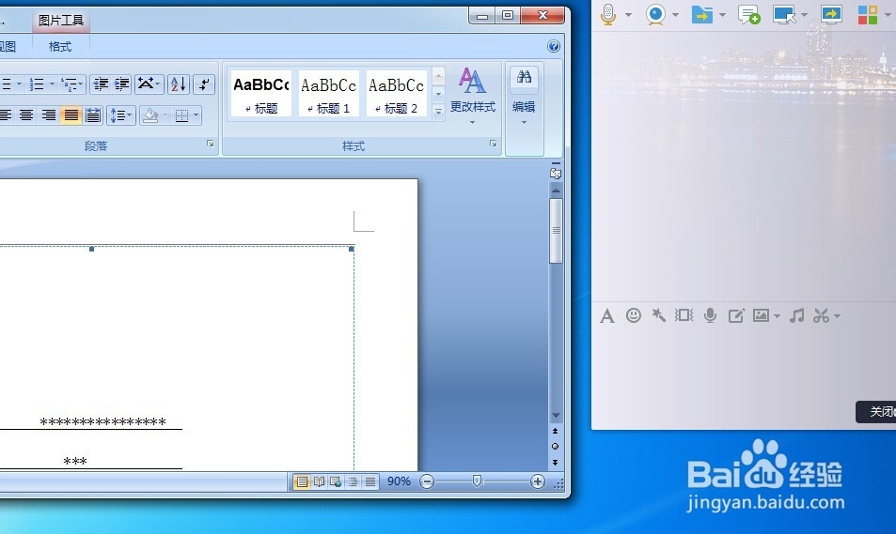Viewport: 896px width, 534px height.
Task: Apply a multilevel list format
Action: [x=70, y=84]
